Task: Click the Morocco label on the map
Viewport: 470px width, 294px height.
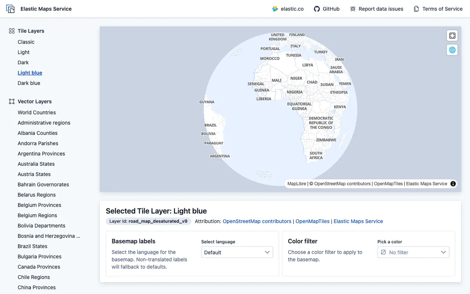Action: point(270,58)
